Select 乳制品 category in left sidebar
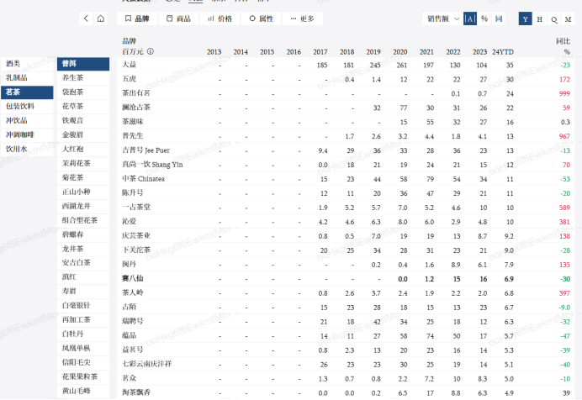Viewport: 582px width, 400px height. pos(20,78)
